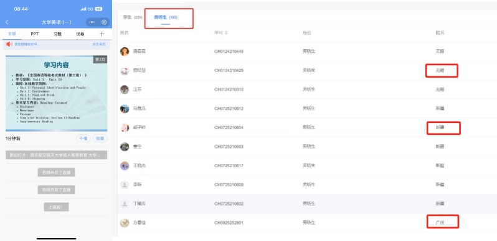Tap the back arrow in 大学英语 header

[x=7, y=22]
